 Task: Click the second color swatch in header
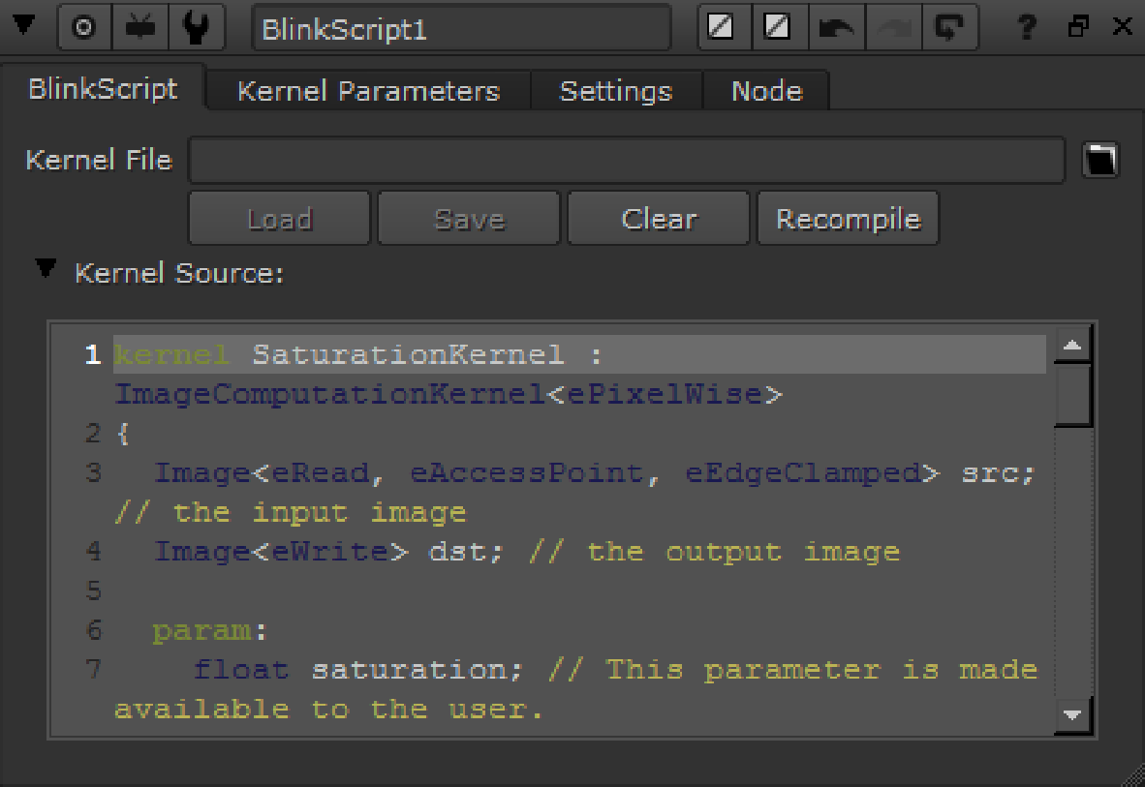778,28
